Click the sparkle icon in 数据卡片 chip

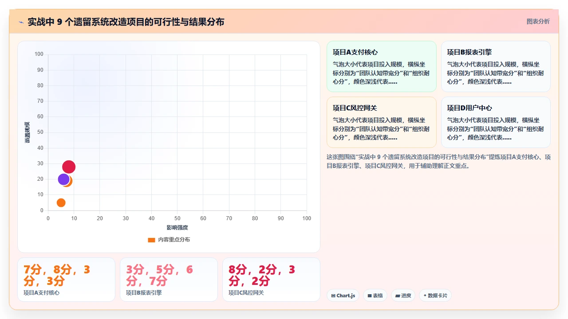(x=425, y=296)
